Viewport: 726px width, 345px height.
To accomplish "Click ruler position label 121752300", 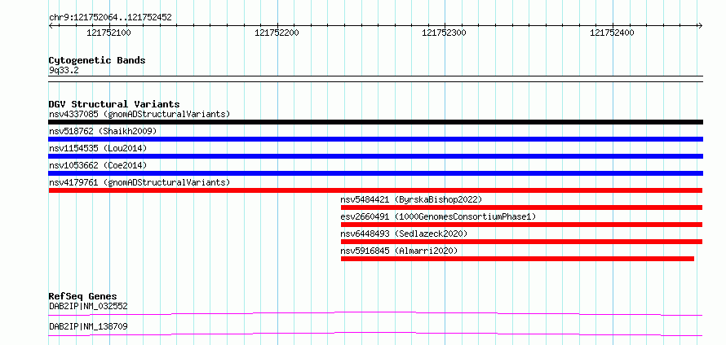I will (x=445, y=33).
